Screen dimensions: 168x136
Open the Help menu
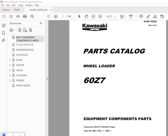37,5
